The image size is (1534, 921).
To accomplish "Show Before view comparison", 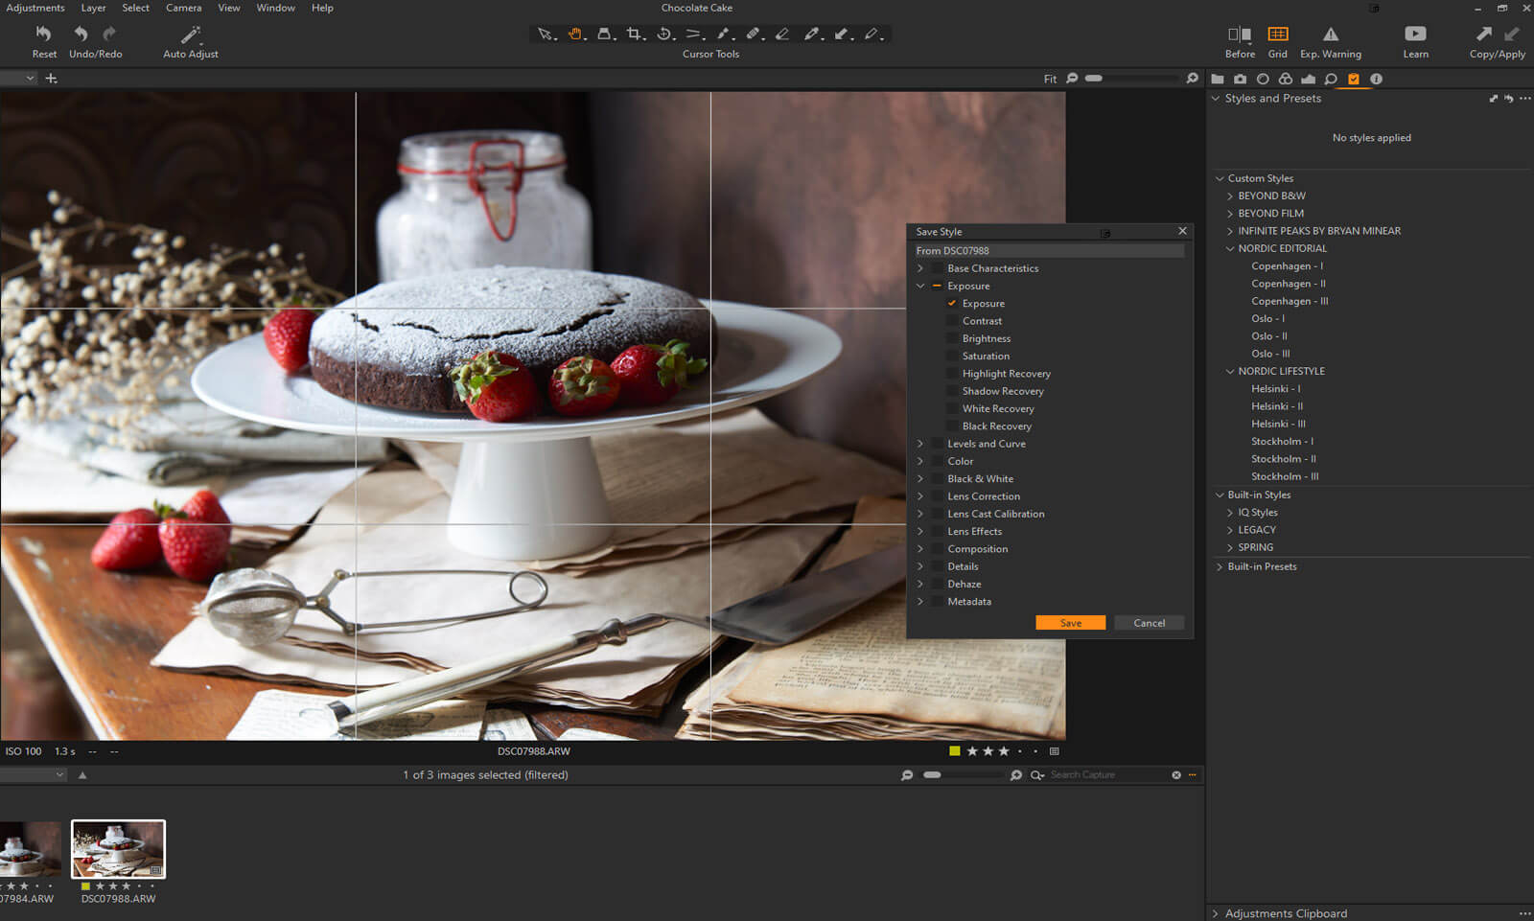I will (1239, 35).
